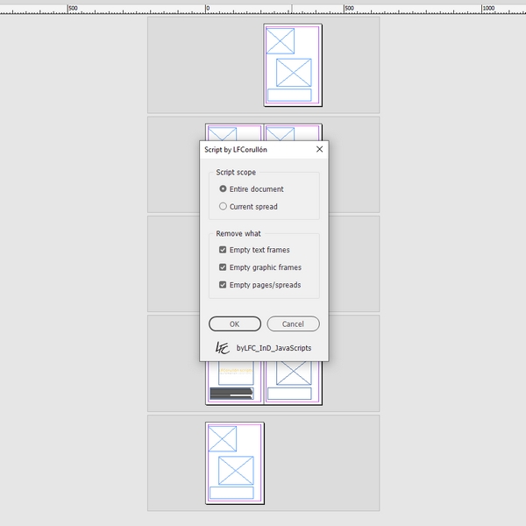
Task: Uncheck Empty graphic frames checkbox
Action: [x=223, y=267]
